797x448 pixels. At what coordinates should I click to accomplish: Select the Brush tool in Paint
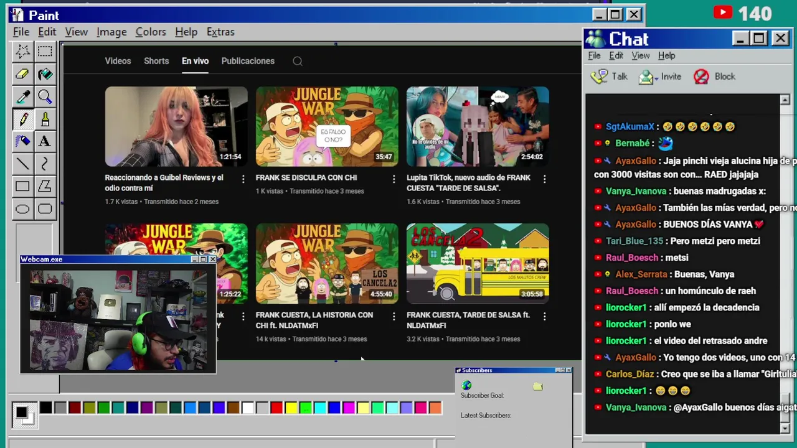point(45,118)
